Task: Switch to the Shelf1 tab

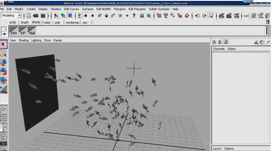Action: click(x=25, y=23)
